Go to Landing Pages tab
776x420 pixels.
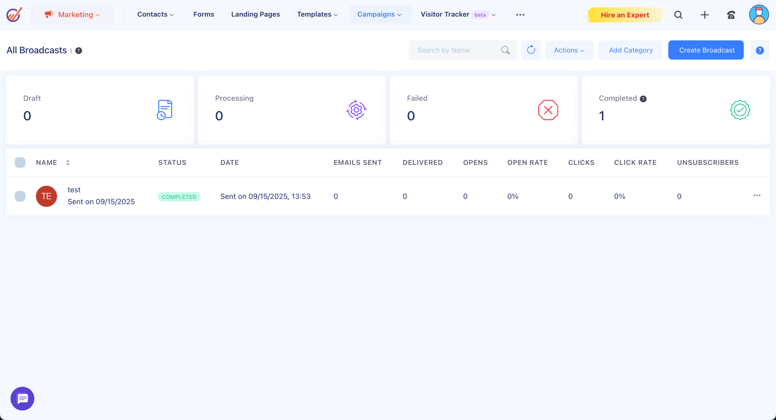pyautogui.click(x=255, y=14)
